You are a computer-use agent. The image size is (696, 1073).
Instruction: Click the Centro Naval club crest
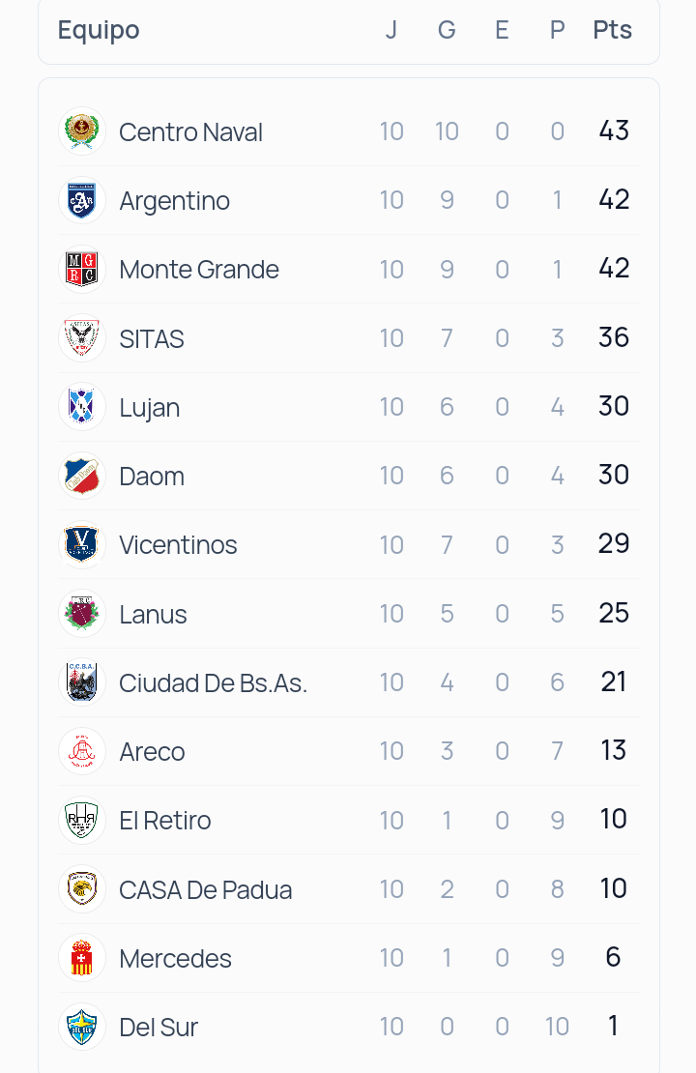[82, 131]
